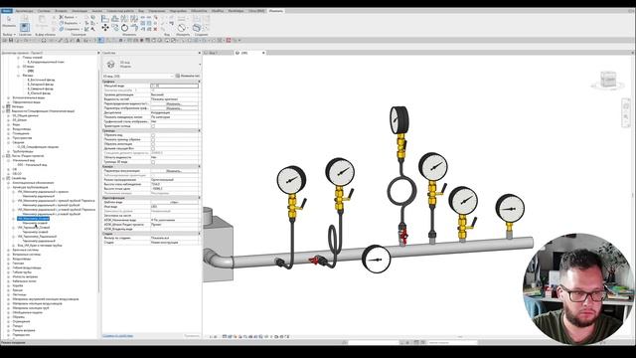
Task: Click the red Delete X icon
Action: [155, 29]
